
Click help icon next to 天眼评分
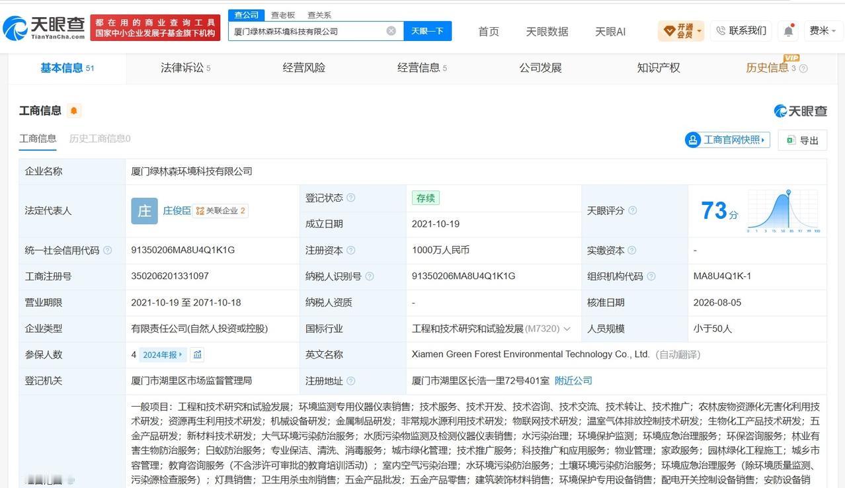tap(632, 211)
